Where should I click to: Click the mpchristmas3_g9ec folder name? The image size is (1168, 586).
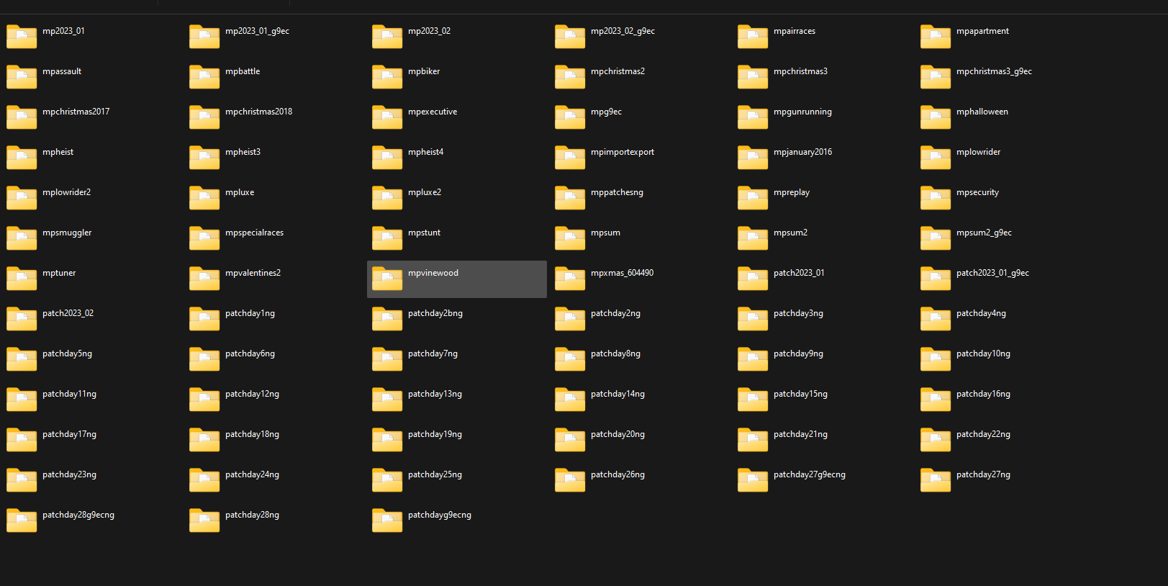point(994,71)
